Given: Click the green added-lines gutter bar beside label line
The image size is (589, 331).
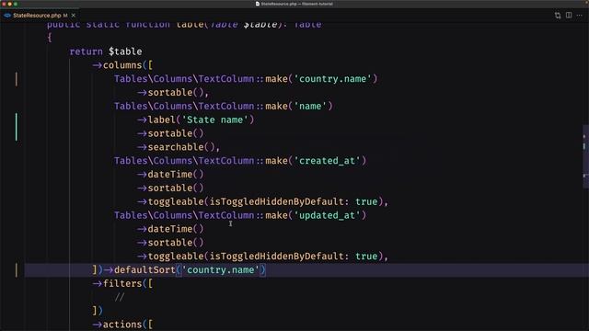Looking at the screenshot, I should tap(17, 127).
